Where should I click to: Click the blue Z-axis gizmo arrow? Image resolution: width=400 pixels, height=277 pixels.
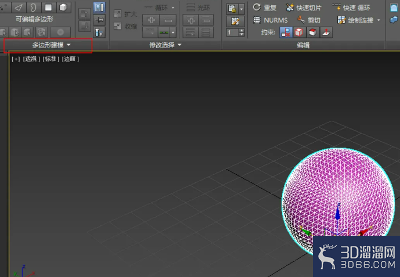(338, 212)
